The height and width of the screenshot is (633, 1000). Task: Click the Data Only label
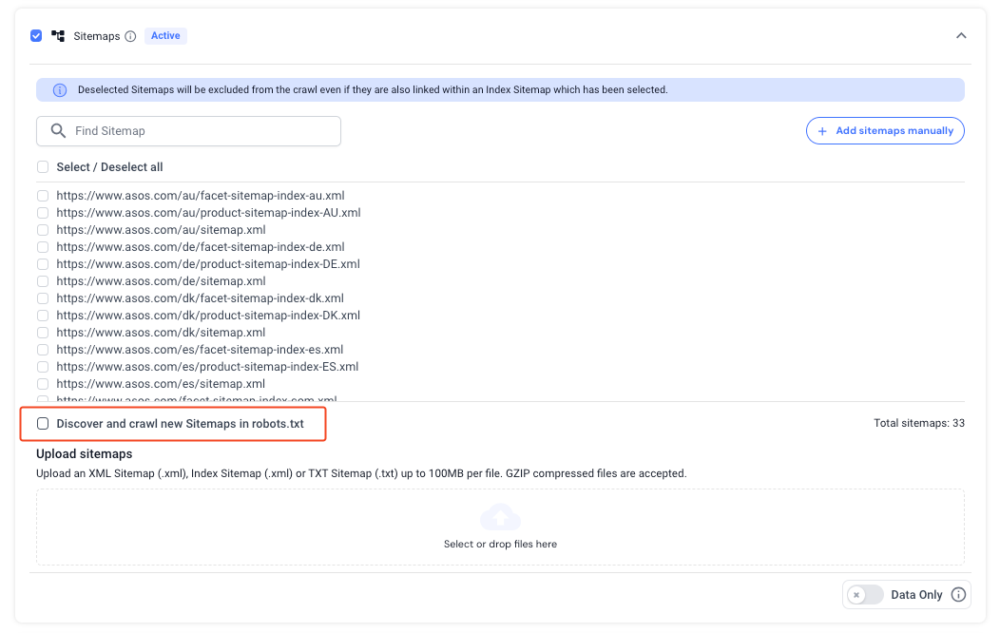pyautogui.click(x=916, y=595)
